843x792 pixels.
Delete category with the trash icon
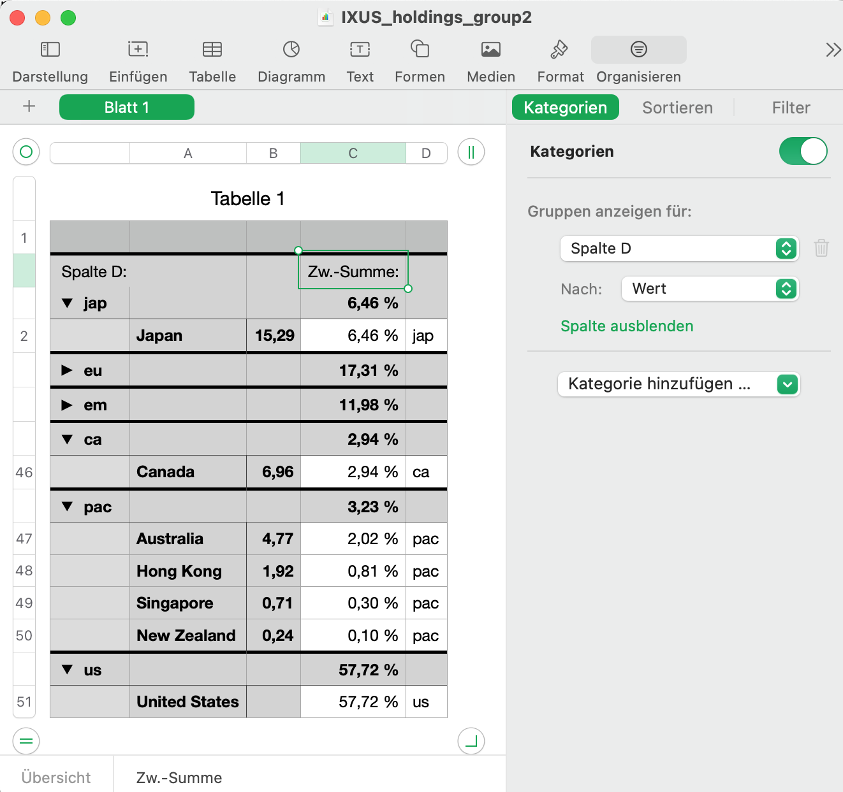coord(821,248)
